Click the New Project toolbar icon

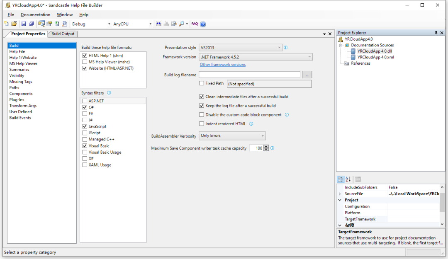(x=6, y=24)
